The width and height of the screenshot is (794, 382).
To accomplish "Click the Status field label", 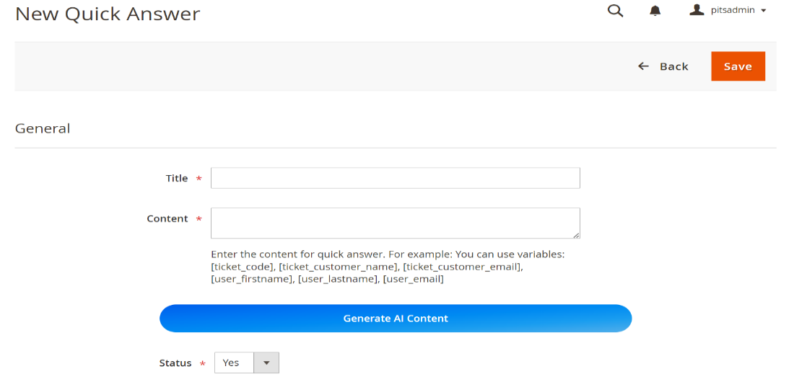I will (175, 363).
